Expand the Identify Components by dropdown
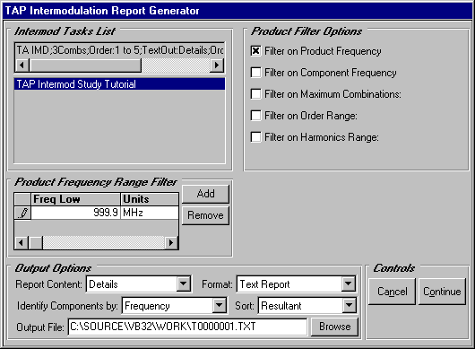The height and width of the screenshot is (349, 475). [219, 306]
